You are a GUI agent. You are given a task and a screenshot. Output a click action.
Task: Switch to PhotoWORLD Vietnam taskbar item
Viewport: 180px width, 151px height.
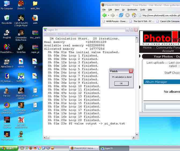(x=83, y=148)
